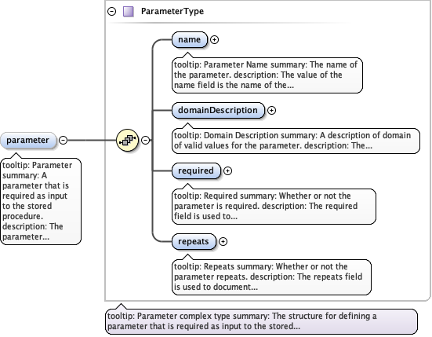Click the Required summary tooltip annotation
Screen dimensions: 432x337
274,206
